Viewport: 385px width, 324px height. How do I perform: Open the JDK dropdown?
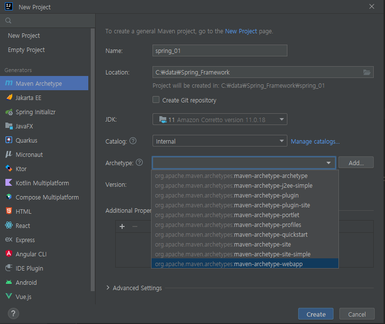click(x=220, y=119)
